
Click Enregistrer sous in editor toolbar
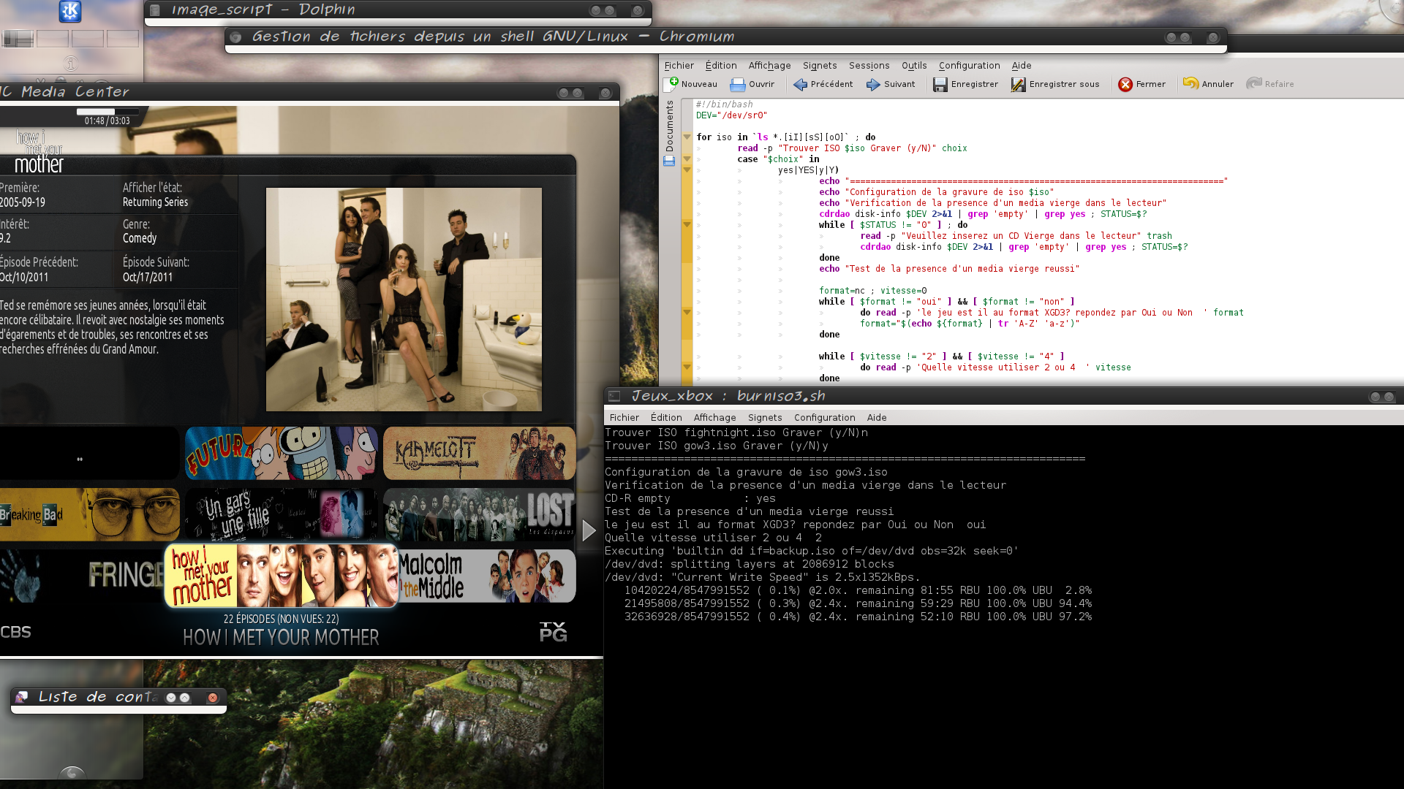coord(1055,84)
